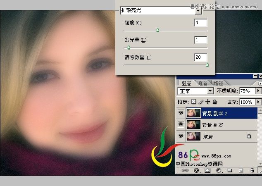Close the layers palette
The width and height of the screenshot is (262, 186).
click(260, 76)
